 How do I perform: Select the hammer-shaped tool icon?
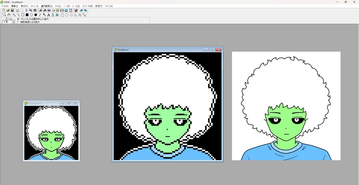click(x=44, y=15)
